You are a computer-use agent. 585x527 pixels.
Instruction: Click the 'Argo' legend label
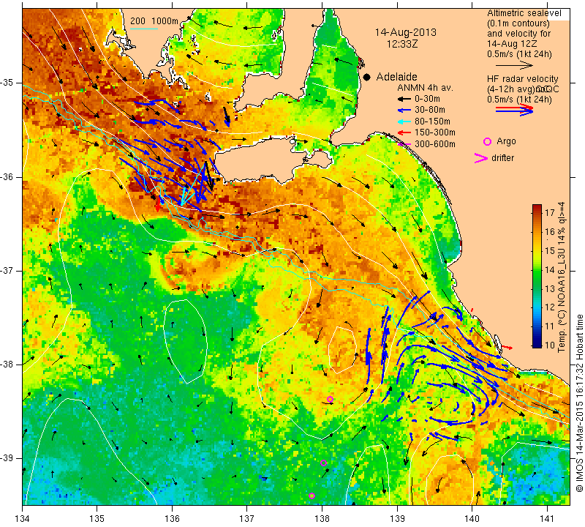pyautogui.click(x=506, y=141)
